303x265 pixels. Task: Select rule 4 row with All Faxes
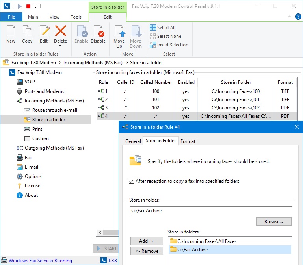pyautogui.click(x=197, y=116)
